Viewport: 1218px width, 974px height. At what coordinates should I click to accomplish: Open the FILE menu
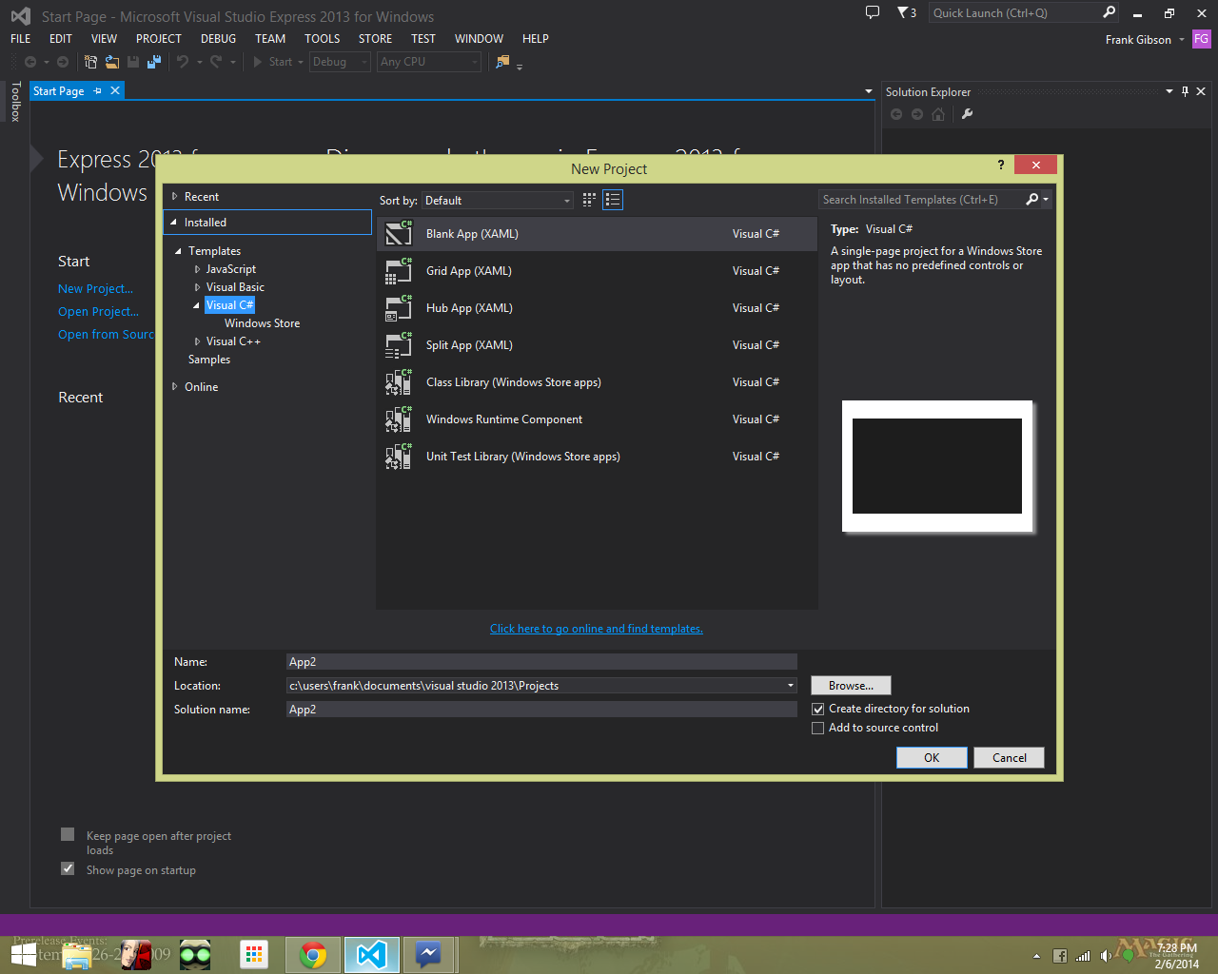tap(21, 39)
